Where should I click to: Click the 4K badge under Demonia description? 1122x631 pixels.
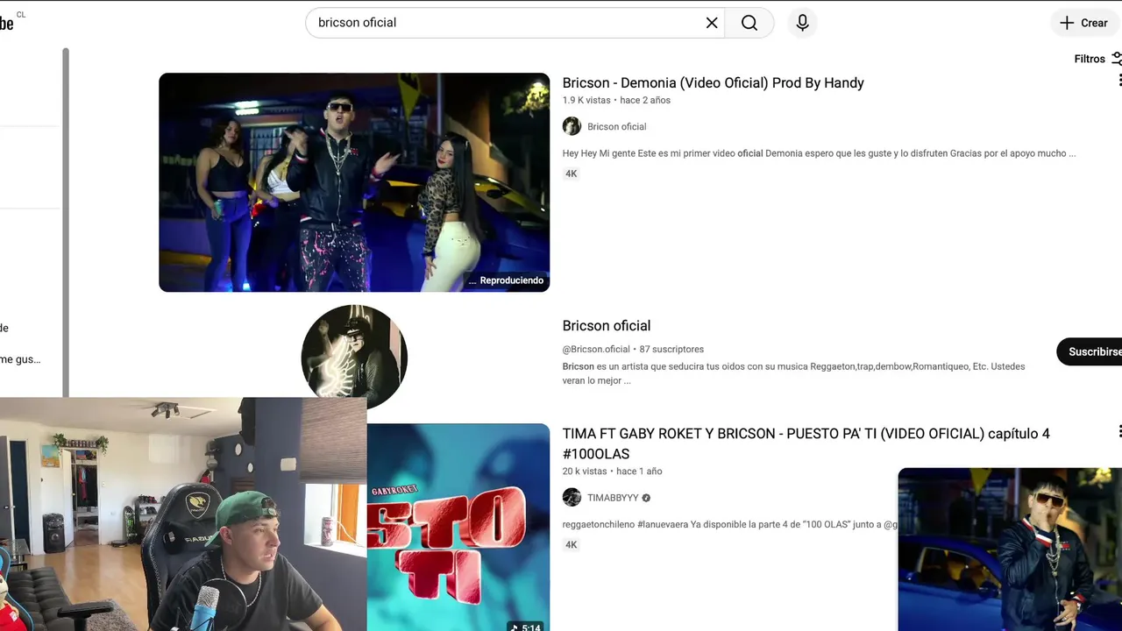pos(571,174)
